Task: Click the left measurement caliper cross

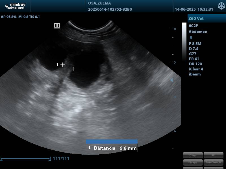Action: (62, 65)
